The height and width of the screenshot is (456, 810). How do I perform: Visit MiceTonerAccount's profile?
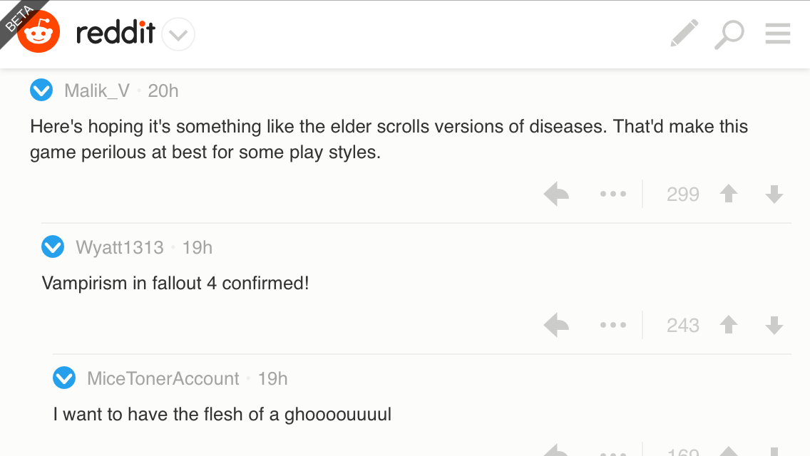click(x=163, y=378)
